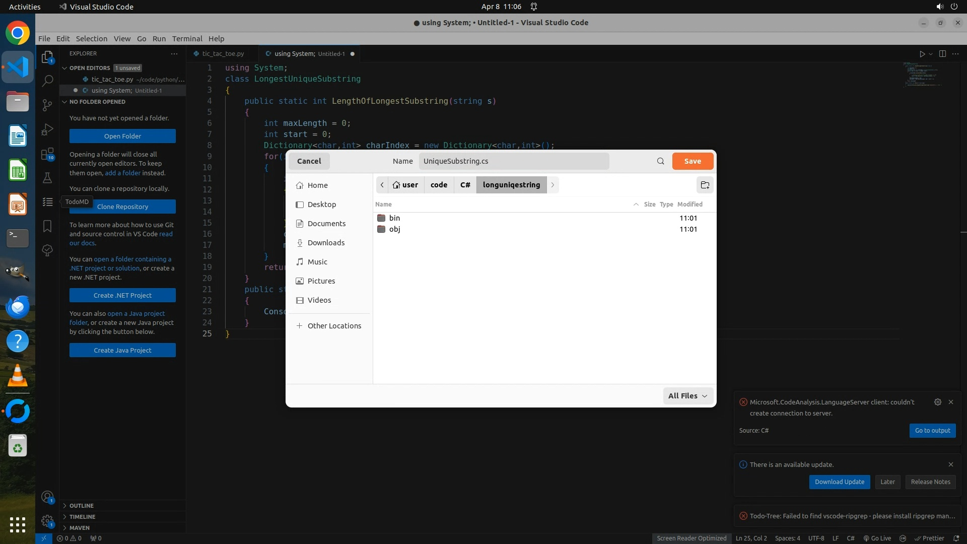Create new folder in save dialog
Viewport: 967px width, 544px height.
tap(705, 185)
